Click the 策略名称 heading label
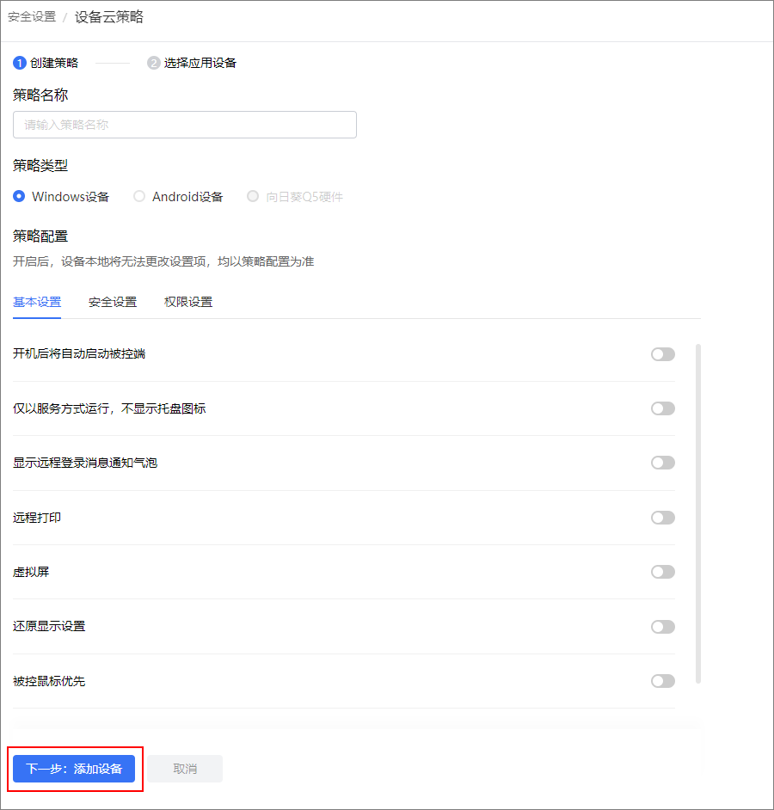 [x=40, y=95]
